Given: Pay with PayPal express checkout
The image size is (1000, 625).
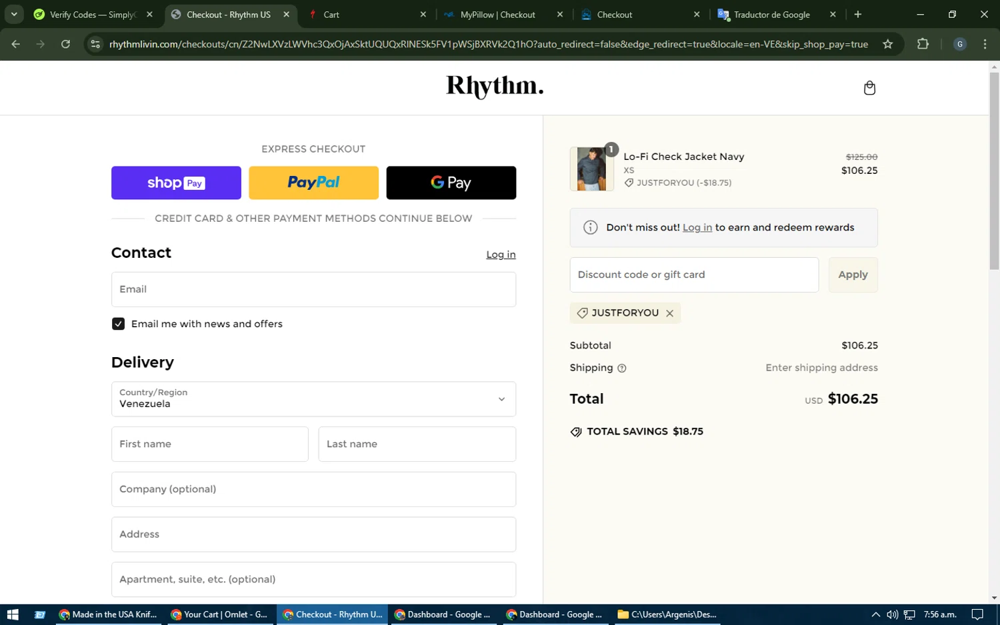Looking at the screenshot, I should pyautogui.click(x=313, y=183).
